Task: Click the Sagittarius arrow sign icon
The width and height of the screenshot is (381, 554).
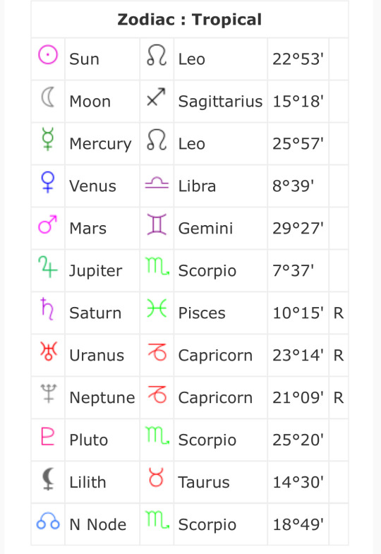Action: [x=156, y=97]
